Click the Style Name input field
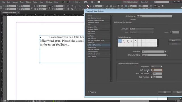Viewport: 182px width, 102px height. pyautogui.click(x=154, y=16)
